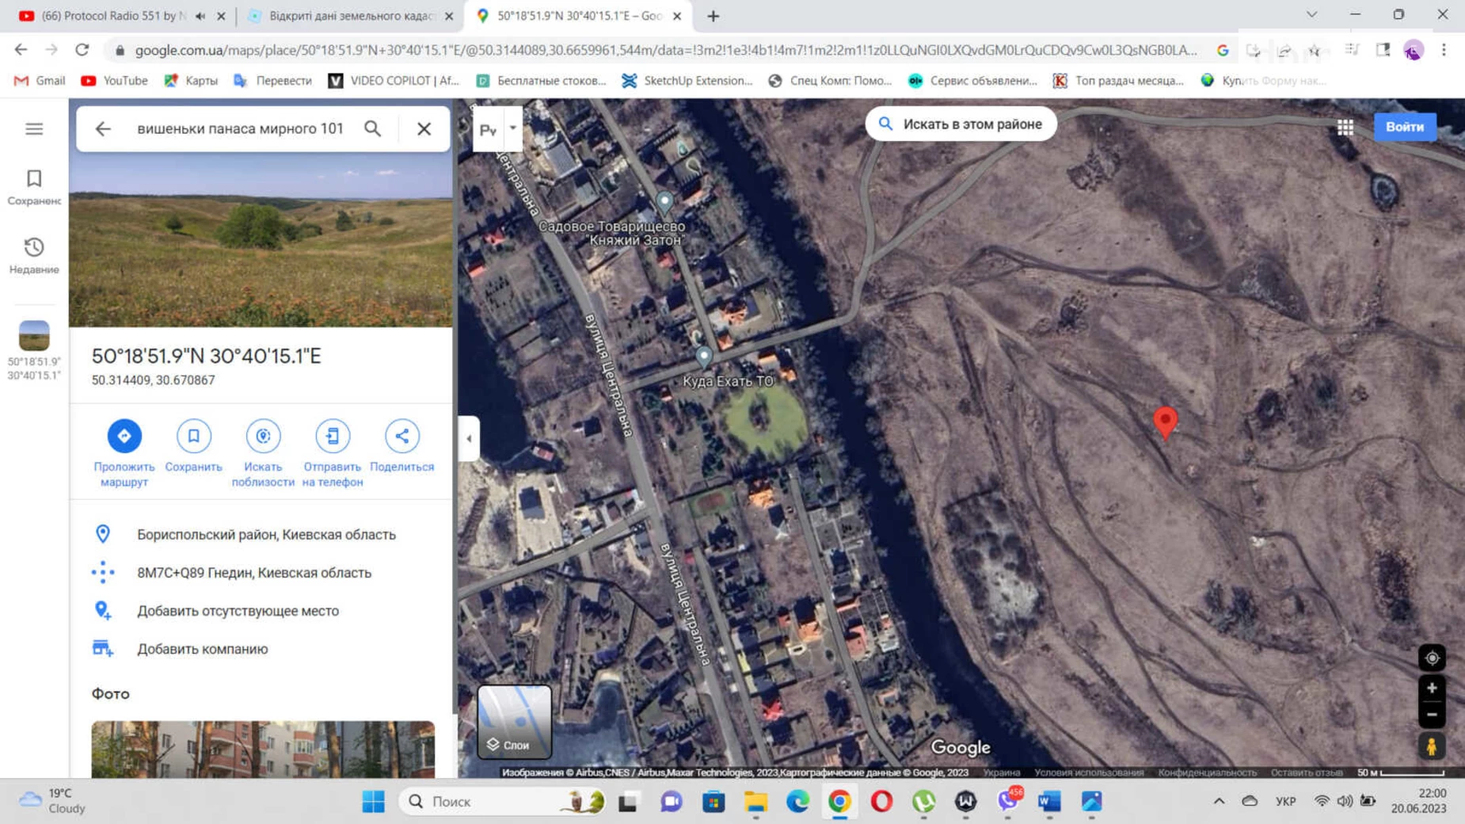Save this place with the bookmark icon

click(193, 436)
